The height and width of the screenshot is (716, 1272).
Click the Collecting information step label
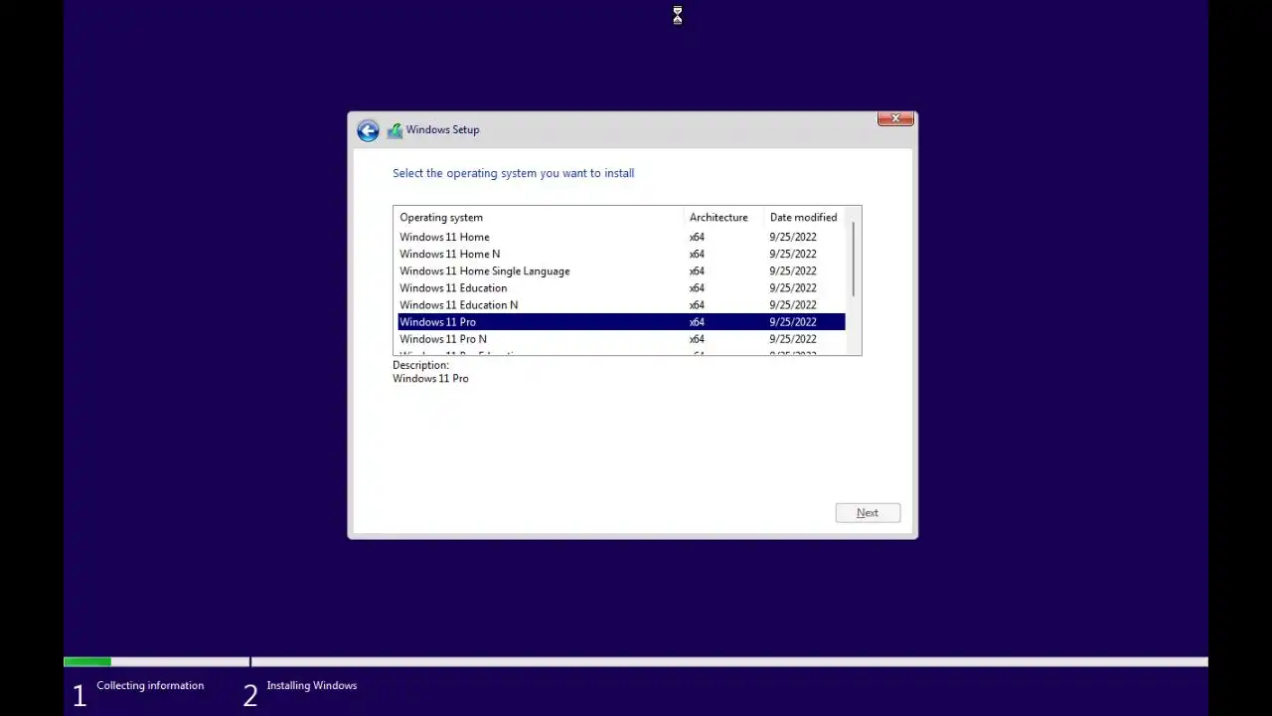click(x=150, y=685)
